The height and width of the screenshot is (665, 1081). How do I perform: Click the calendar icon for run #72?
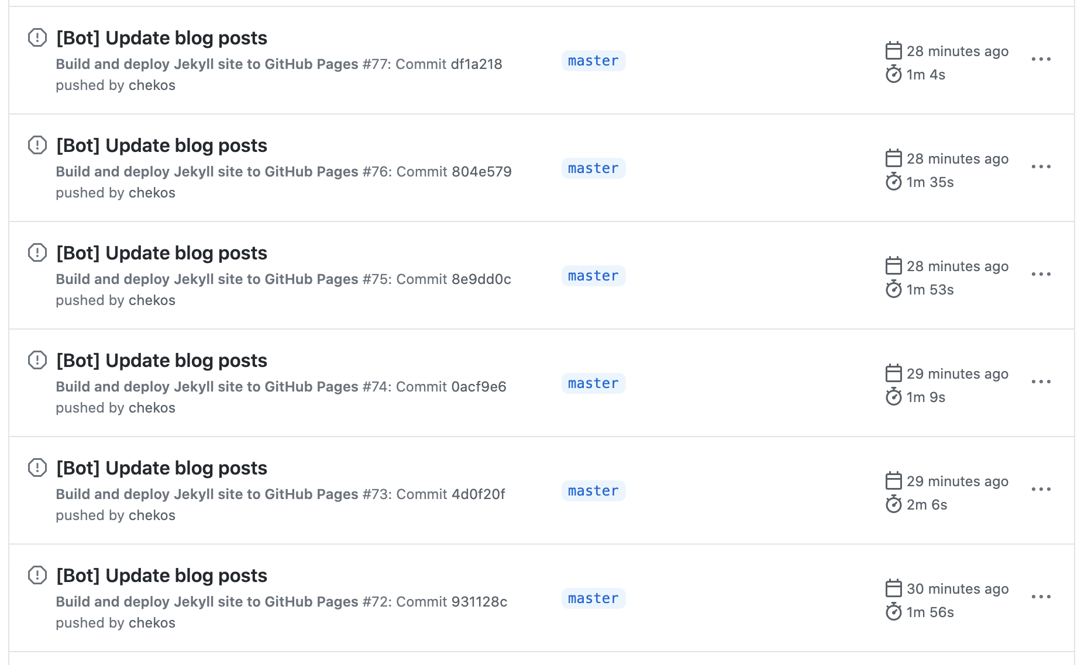coord(893,588)
